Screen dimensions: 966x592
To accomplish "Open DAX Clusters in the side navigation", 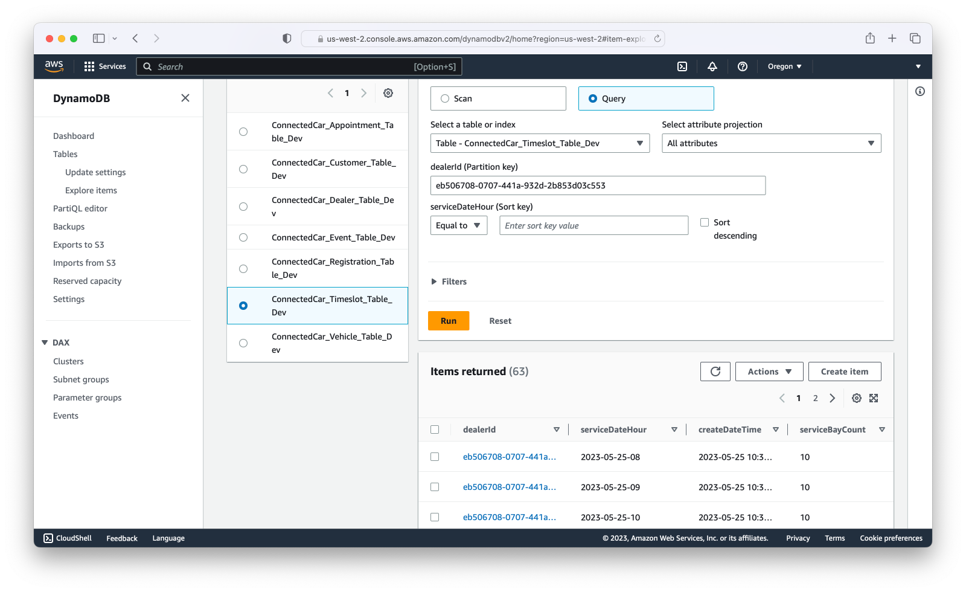I will (x=68, y=361).
